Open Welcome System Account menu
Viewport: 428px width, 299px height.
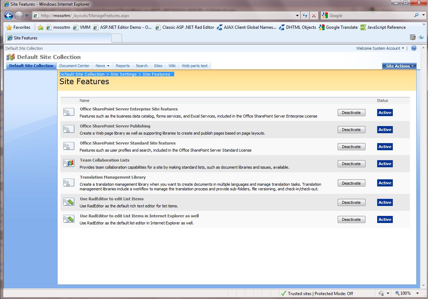380,48
